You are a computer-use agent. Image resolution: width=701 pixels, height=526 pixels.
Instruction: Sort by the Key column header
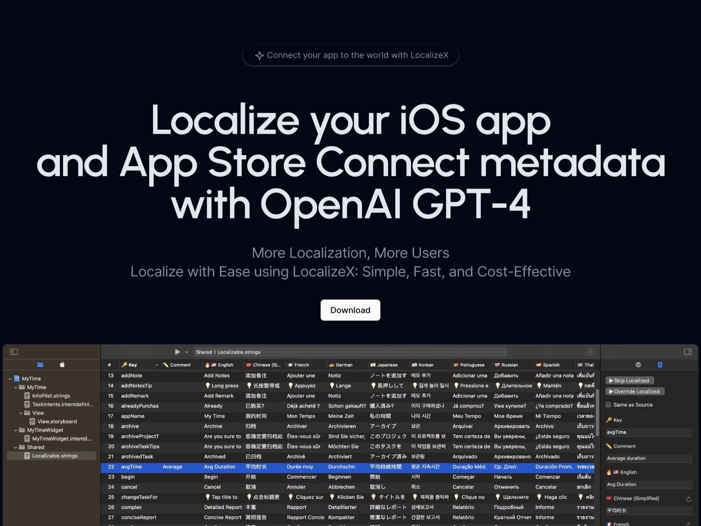133,365
